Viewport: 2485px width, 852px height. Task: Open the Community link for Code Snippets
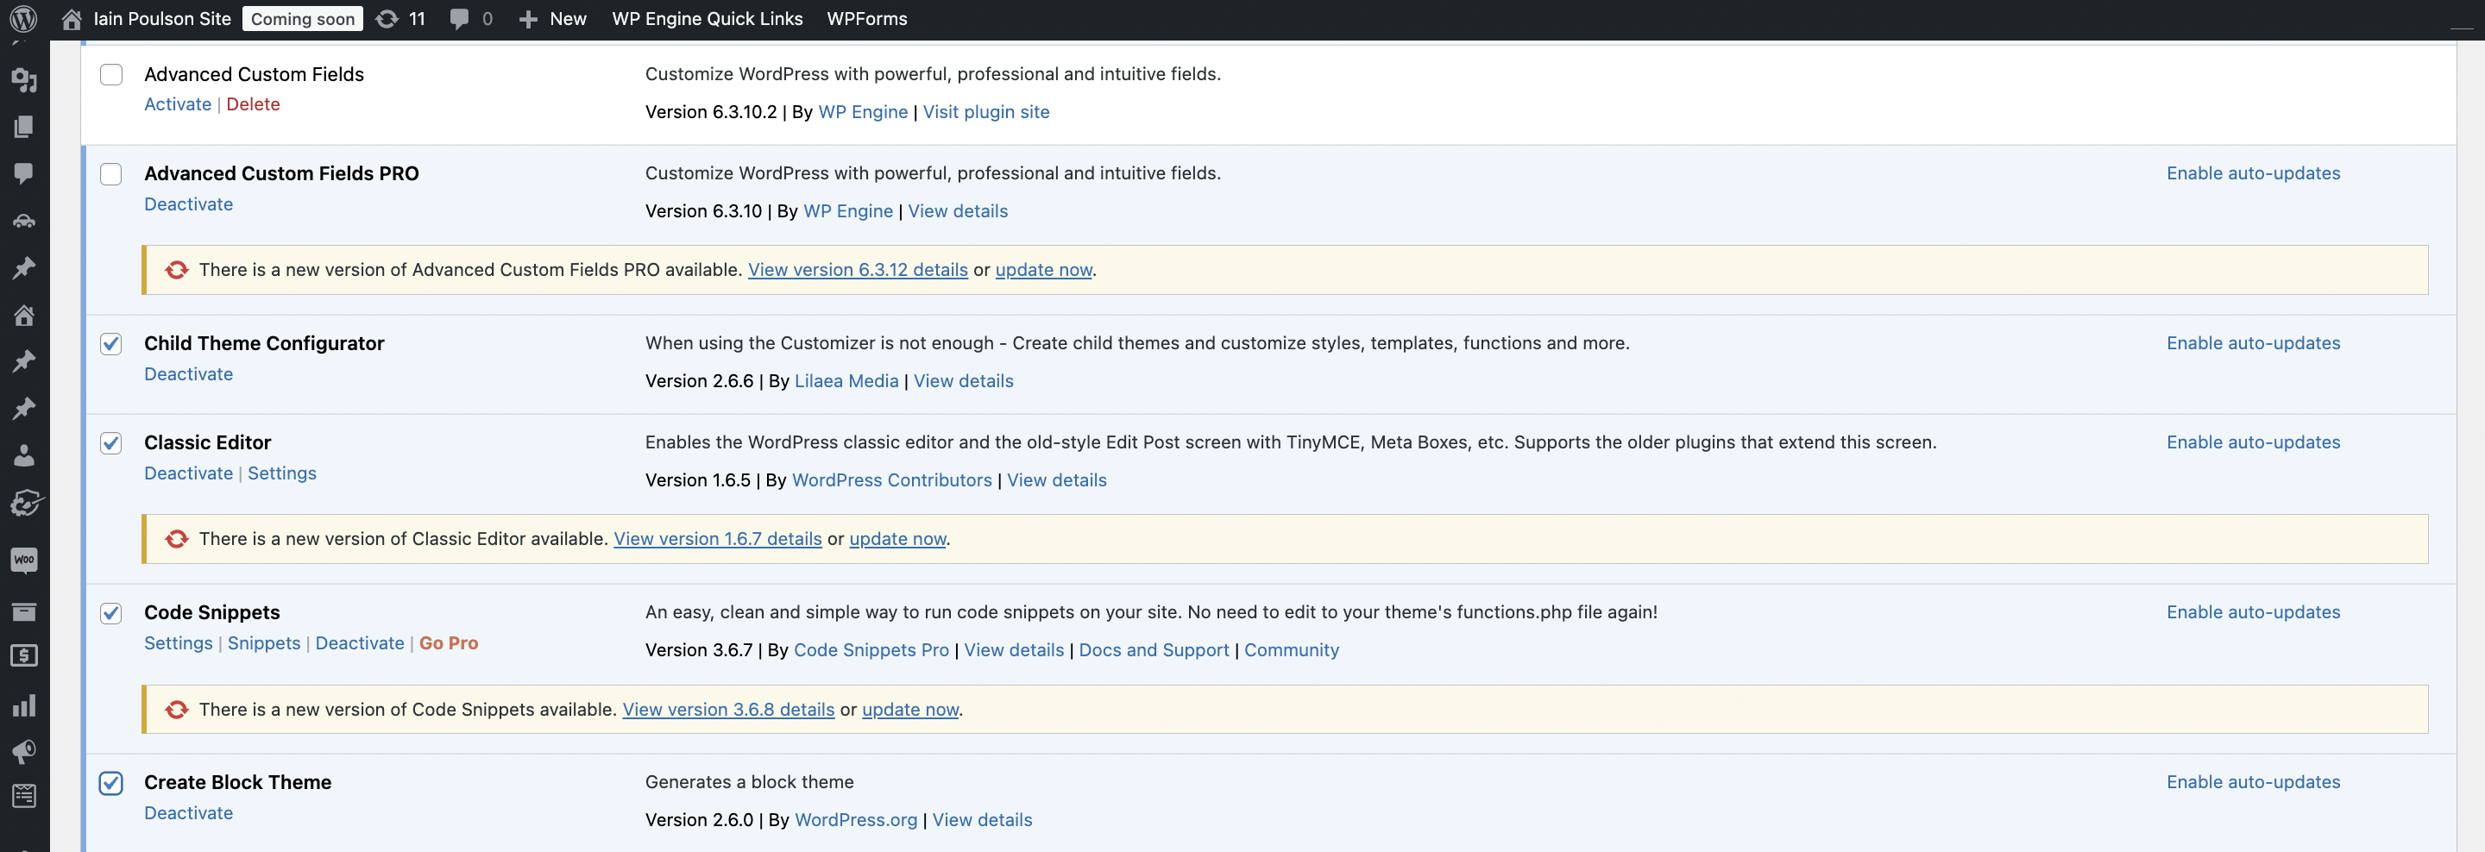point(1291,649)
